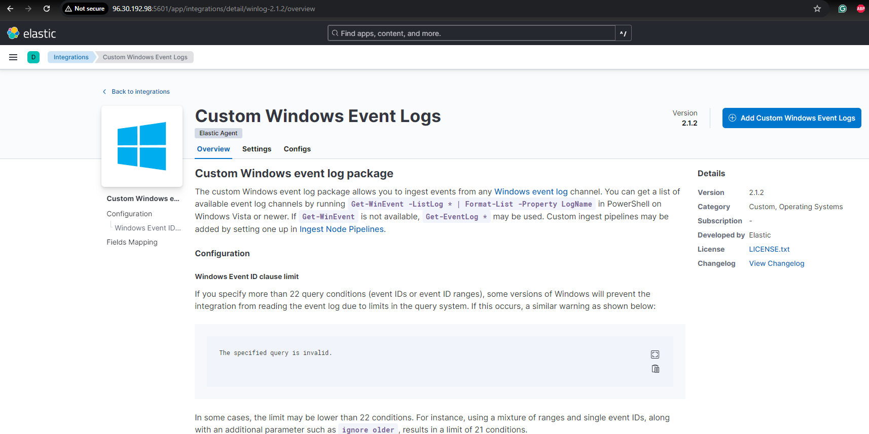The height and width of the screenshot is (434, 869).
Task: Click the Elastic logo
Action: click(31, 33)
